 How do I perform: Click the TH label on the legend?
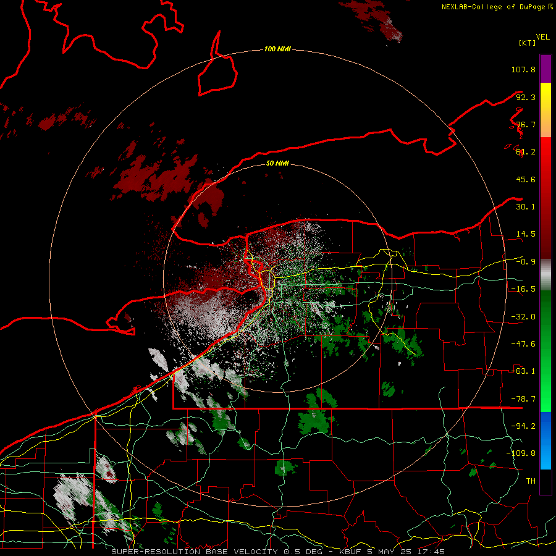click(x=531, y=481)
